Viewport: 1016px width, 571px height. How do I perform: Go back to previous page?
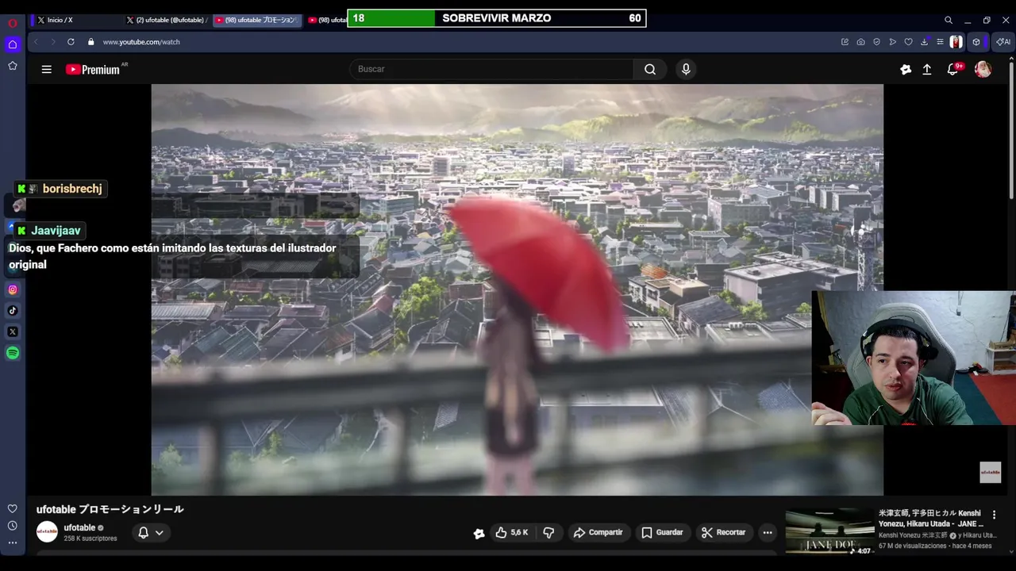[x=36, y=42]
